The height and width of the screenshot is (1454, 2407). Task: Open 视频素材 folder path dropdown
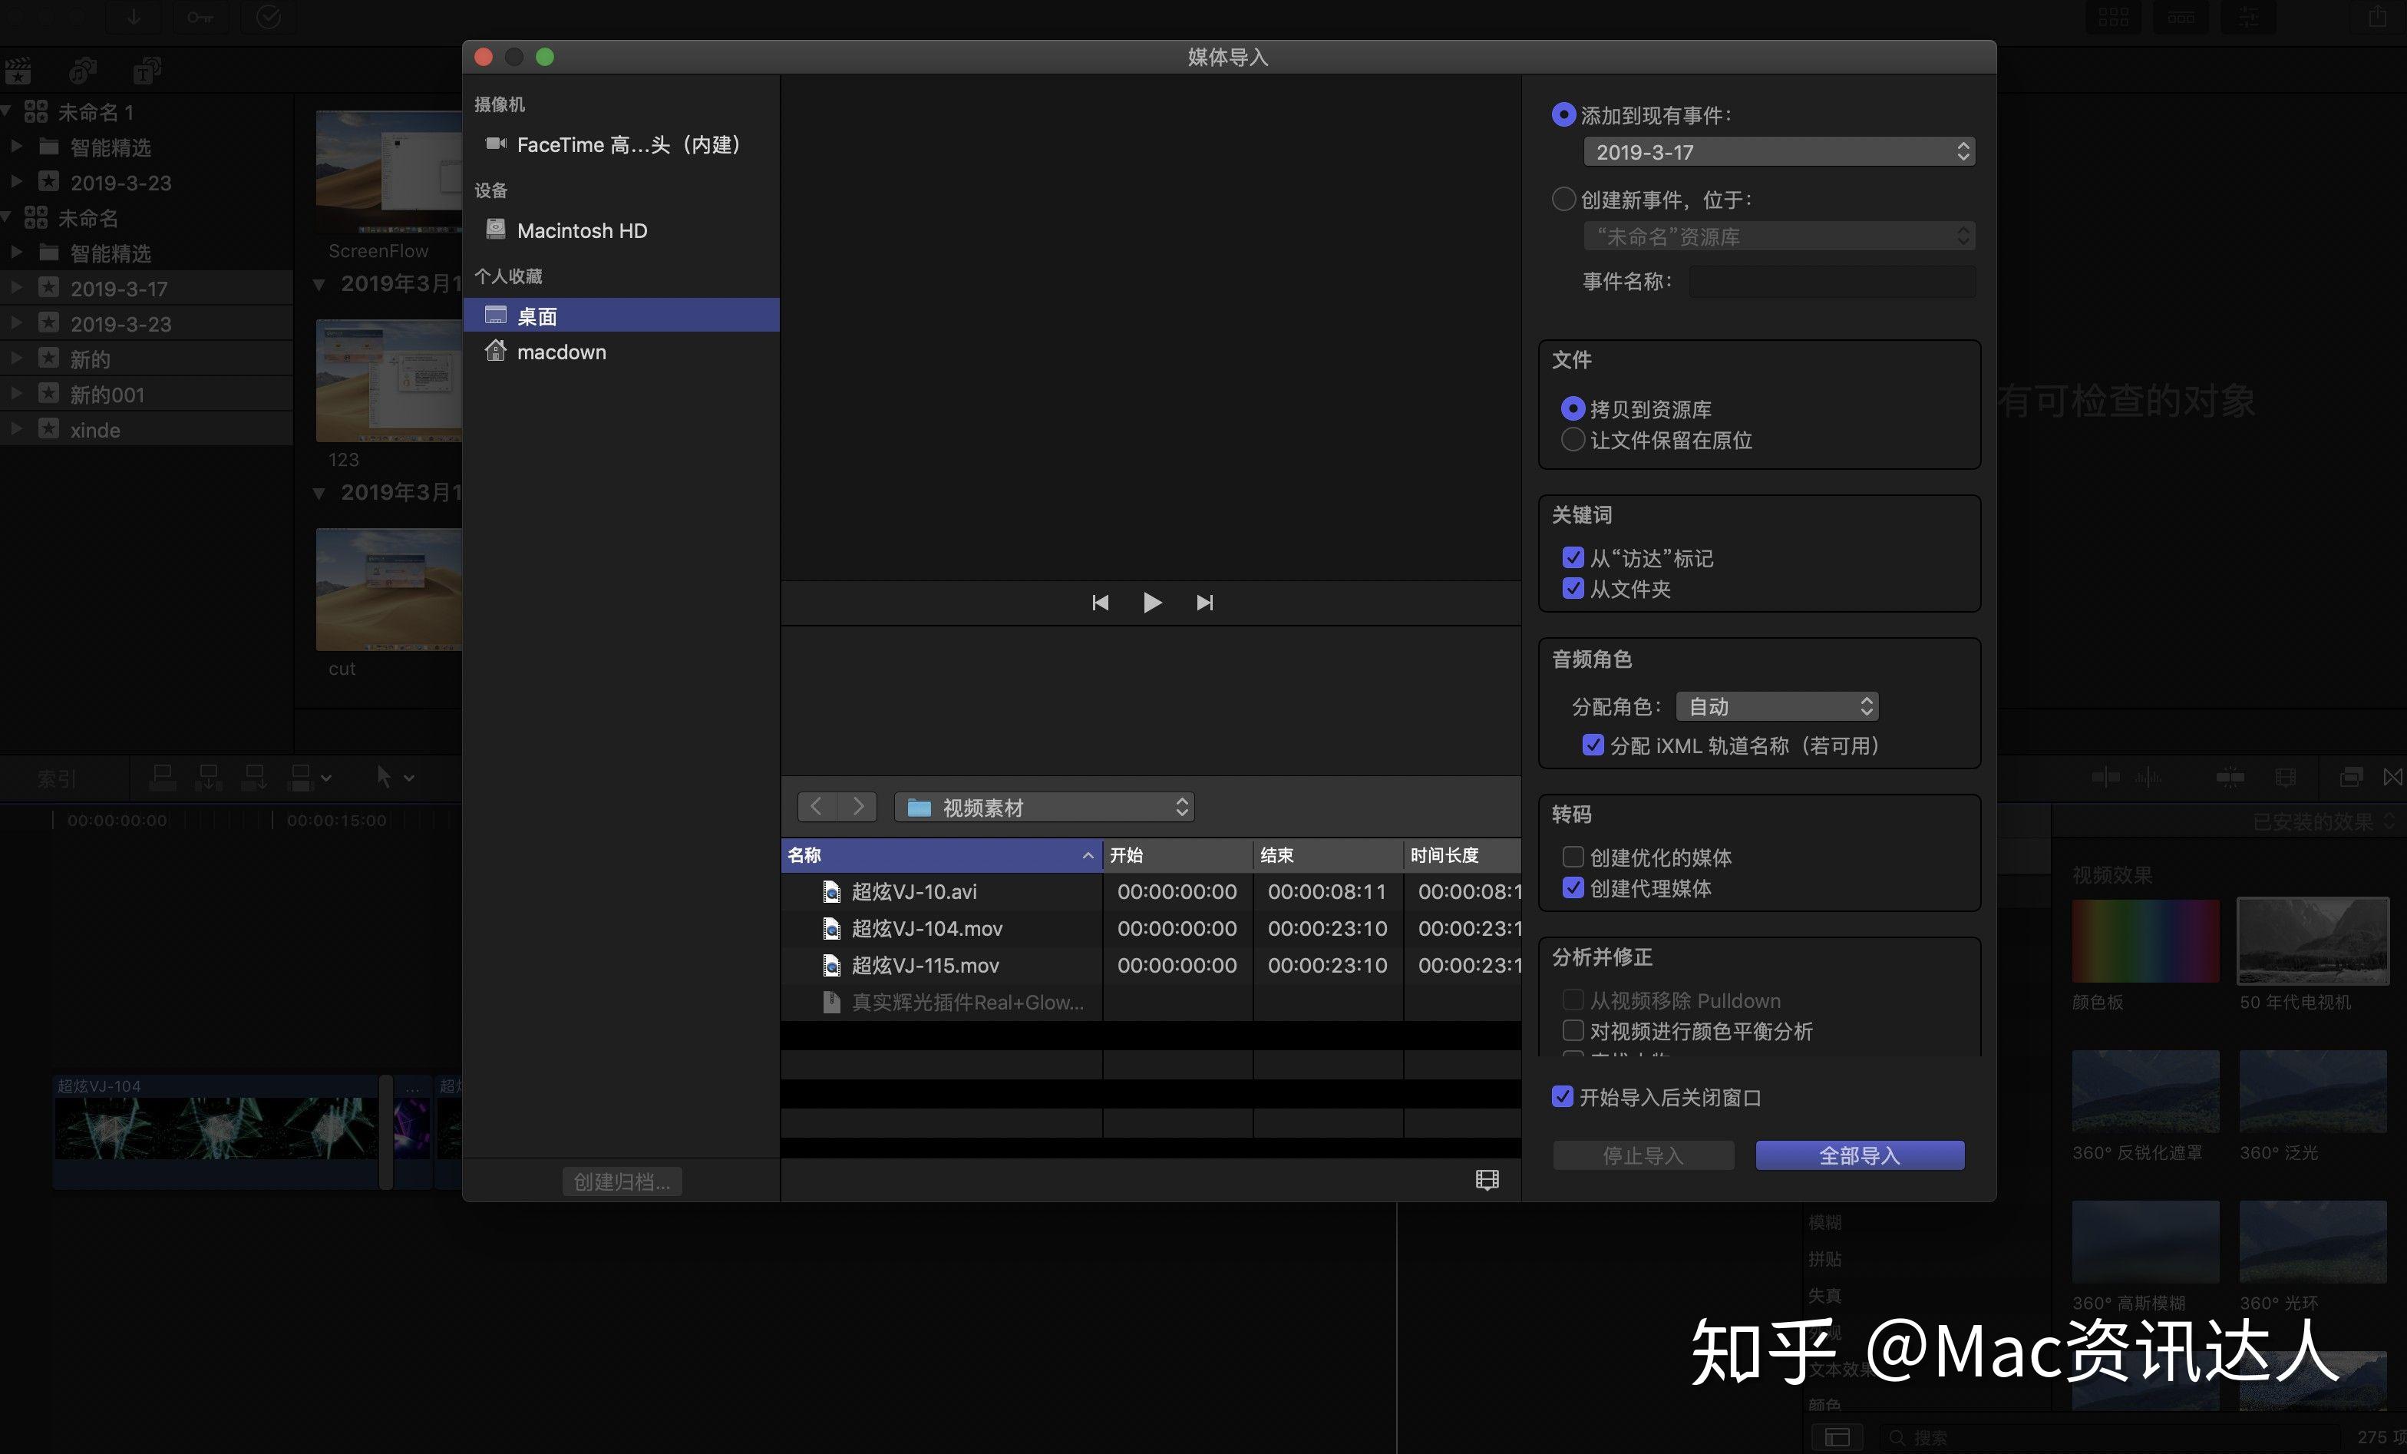click(x=1045, y=807)
